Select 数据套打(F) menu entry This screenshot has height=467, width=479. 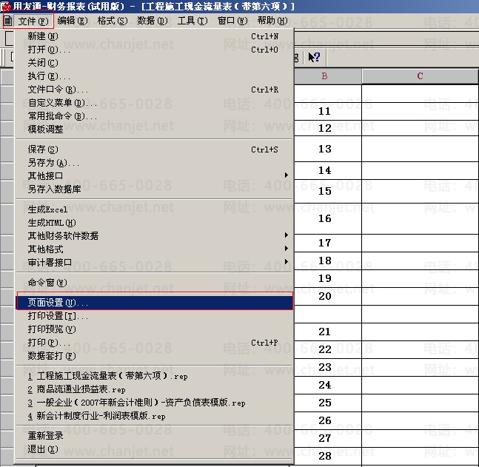154,356
